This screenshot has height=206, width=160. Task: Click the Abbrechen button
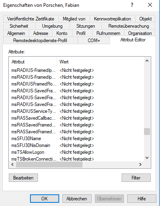click(x=77, y=199)
